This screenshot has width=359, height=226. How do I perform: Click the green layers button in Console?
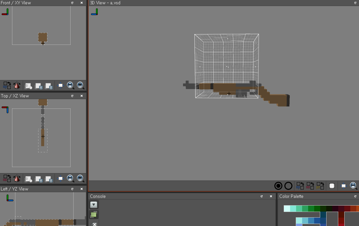click(94, 214)
